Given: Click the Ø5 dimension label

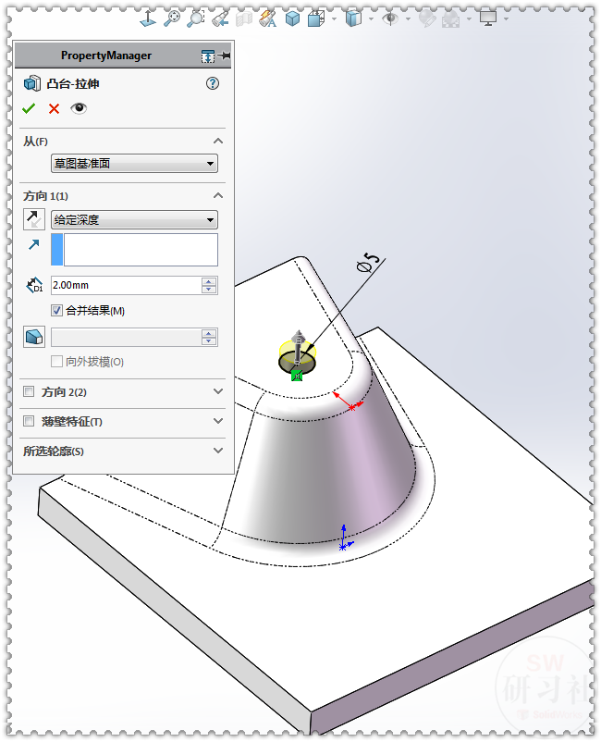Looking at the screenshot, I should pyautogui.click(x=368, y=262).
